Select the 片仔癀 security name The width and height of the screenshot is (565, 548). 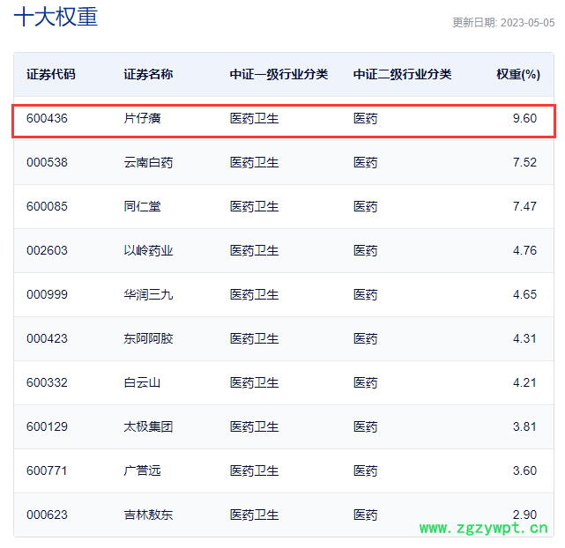coord(142,118)
